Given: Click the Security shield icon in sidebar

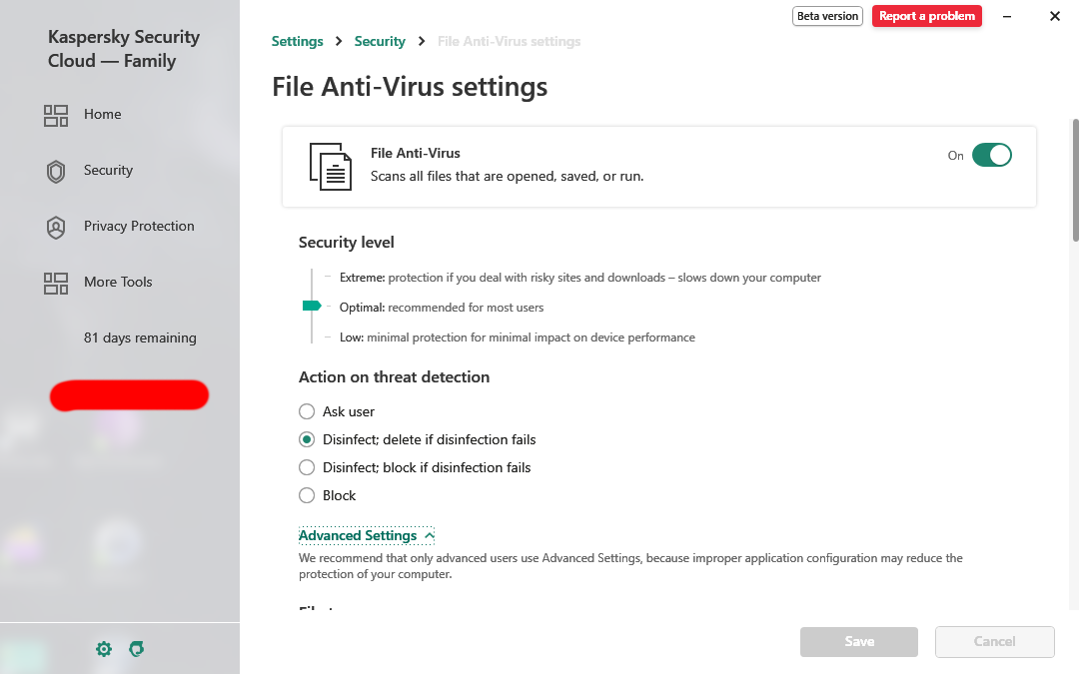Looking at the screenshot, I should (56, 171).
